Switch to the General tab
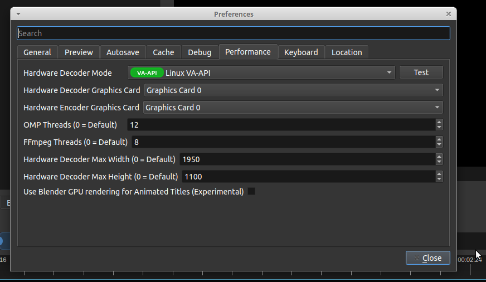 37,52
